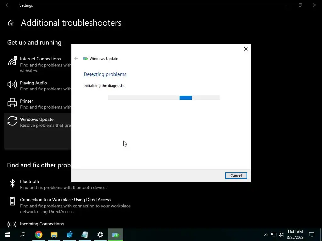Cancel the troubleshooter diagnostic
Screen dimensions: 322x241
click(x=236, y=176)
